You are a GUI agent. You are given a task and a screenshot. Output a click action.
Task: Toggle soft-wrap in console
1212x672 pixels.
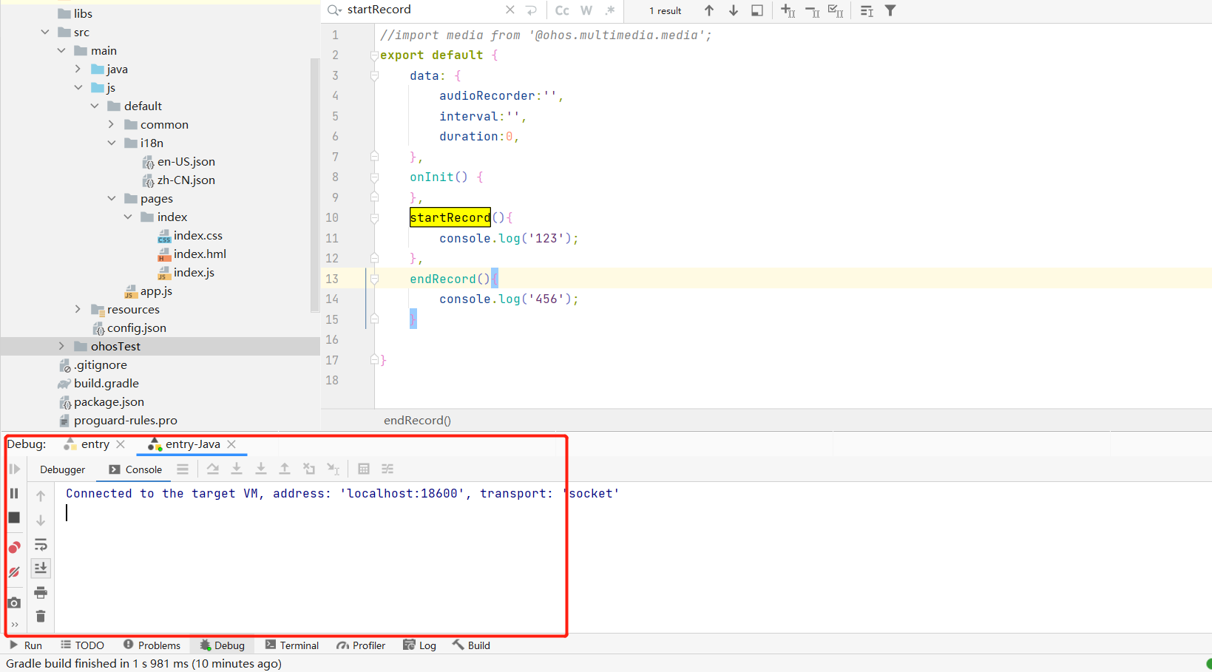[41, 545]
